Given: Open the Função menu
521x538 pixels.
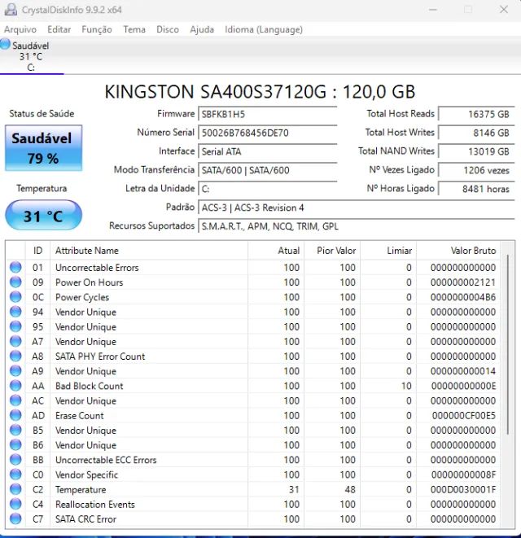Looking at the screenshot, I should pos(97,29).
